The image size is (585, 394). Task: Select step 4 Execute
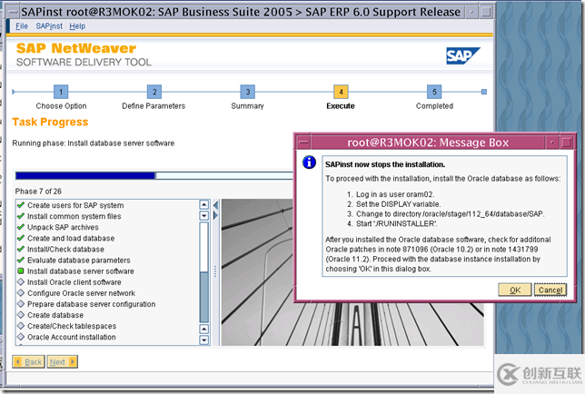(x=341, y=92)
